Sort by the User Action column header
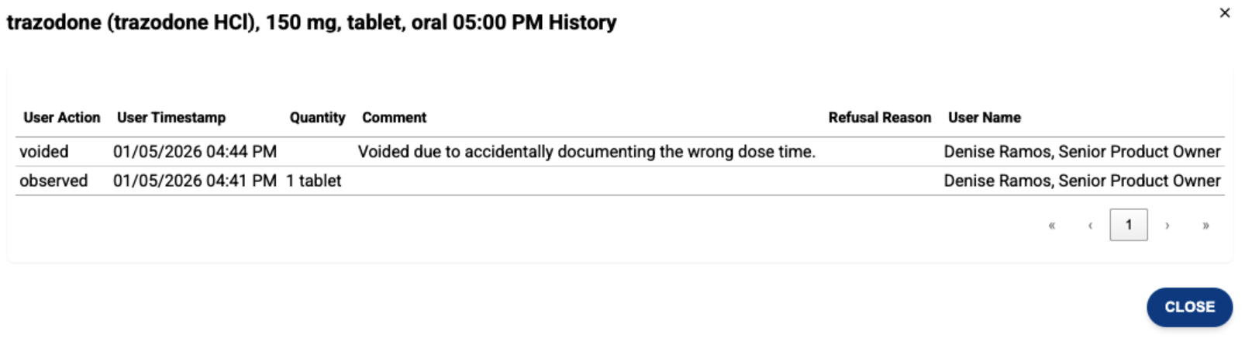Screen dimensions: 1245x338 pyautogui.click(x=61, y=118)
